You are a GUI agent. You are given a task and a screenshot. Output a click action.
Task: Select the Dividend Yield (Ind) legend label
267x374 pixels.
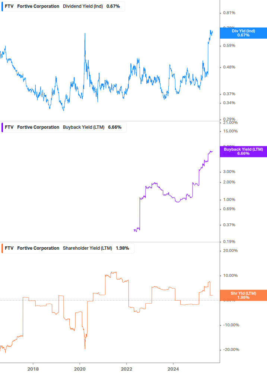click(x=83, y=6)
